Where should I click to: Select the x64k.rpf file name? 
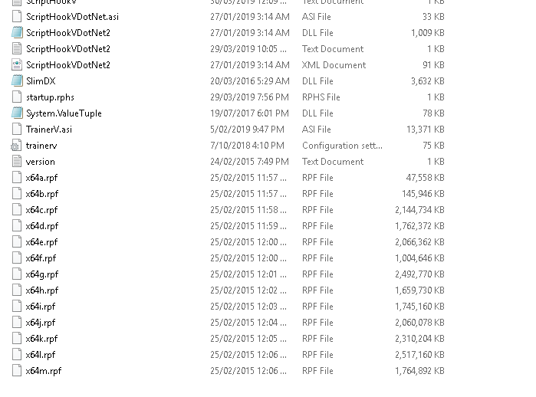[x=41, y=339]
